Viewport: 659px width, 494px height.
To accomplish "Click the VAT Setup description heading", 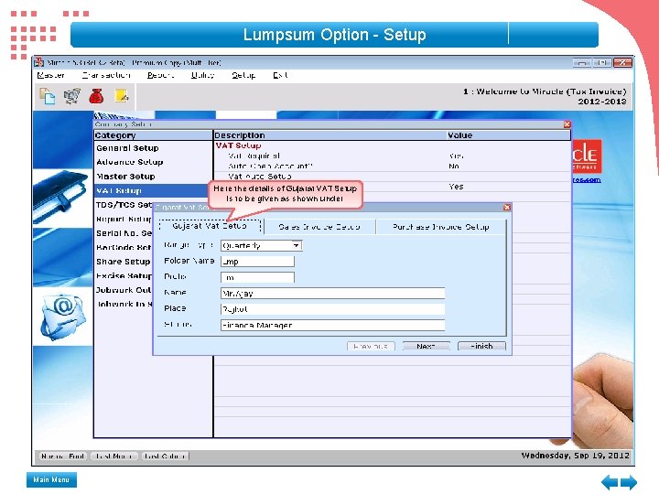I will click(238, 145).
